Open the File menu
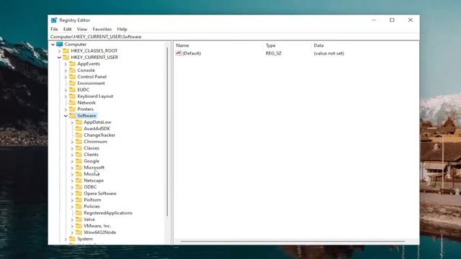Screen dimensions: 461x259 point(55,29)
